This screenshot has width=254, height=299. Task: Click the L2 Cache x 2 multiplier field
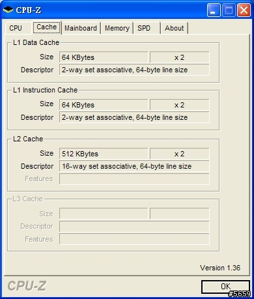(180, 154)
